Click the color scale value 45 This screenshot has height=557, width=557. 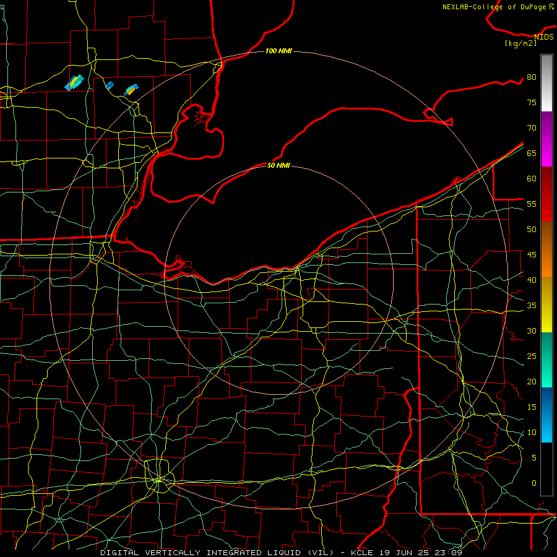coord(532,255)
